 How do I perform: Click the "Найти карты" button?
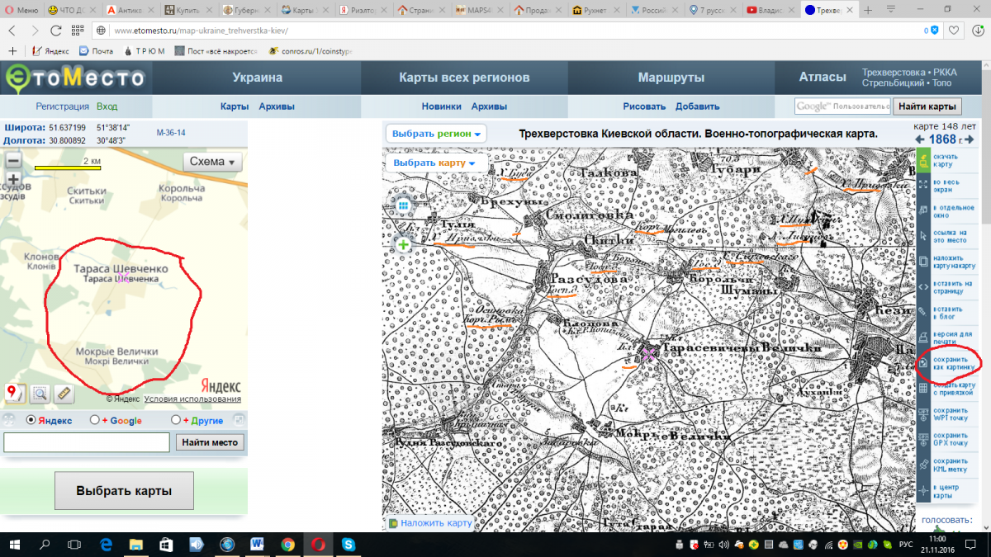pos(927,106)
